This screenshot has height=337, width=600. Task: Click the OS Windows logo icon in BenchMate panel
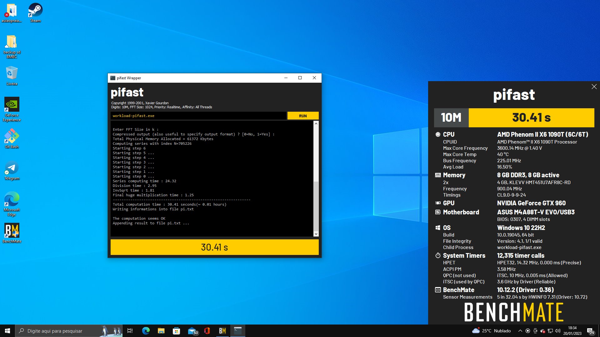(x=438, y=228)
